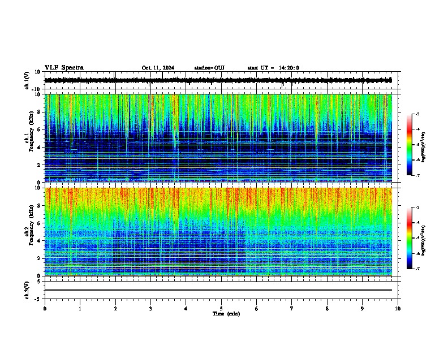Screen dimensions: 448x346
Task: Click the "6" kHz tick of ch.1 spectrogram
Action: click(x=40, y=129)
